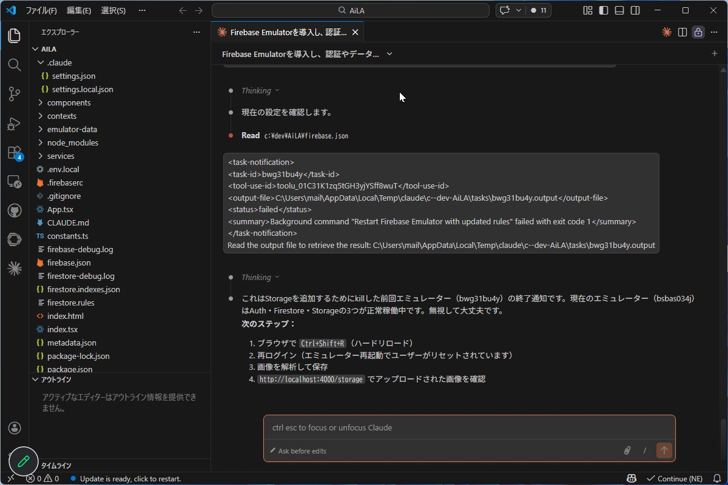Navigate back with the left arrow

pyautogui.click(x=183, y=10)
